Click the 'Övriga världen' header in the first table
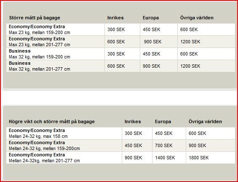Viewport: 238px width, 182px height. (x=197, y=18)
